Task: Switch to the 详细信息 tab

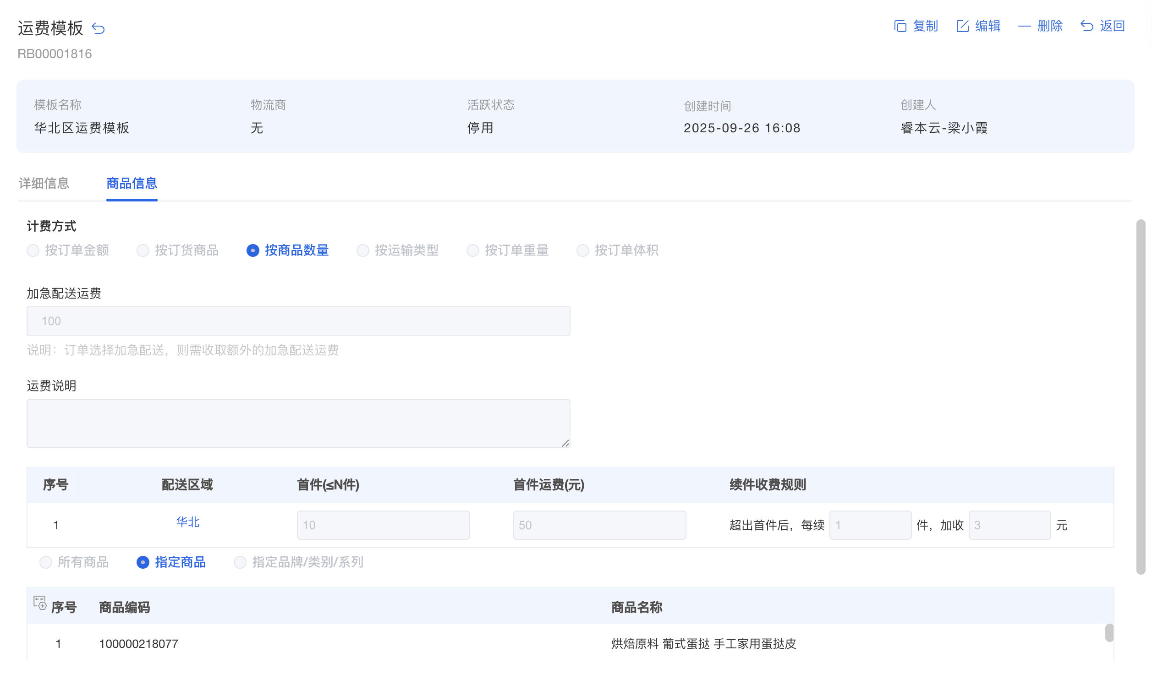Action: [x=44, y=184]
